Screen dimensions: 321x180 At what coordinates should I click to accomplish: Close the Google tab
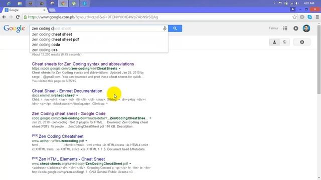point(45,10)
